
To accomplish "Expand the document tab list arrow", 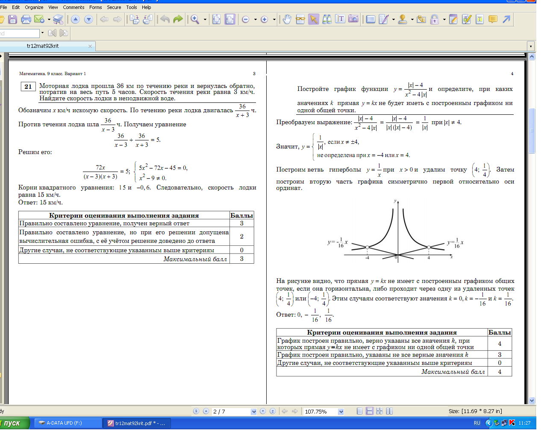I will click(x=531, y=46).
